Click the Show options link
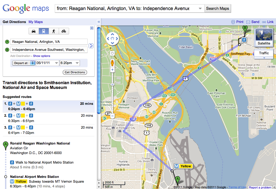Image resolution: width=276 pixels, height=189 pixels. pos(42,56)
